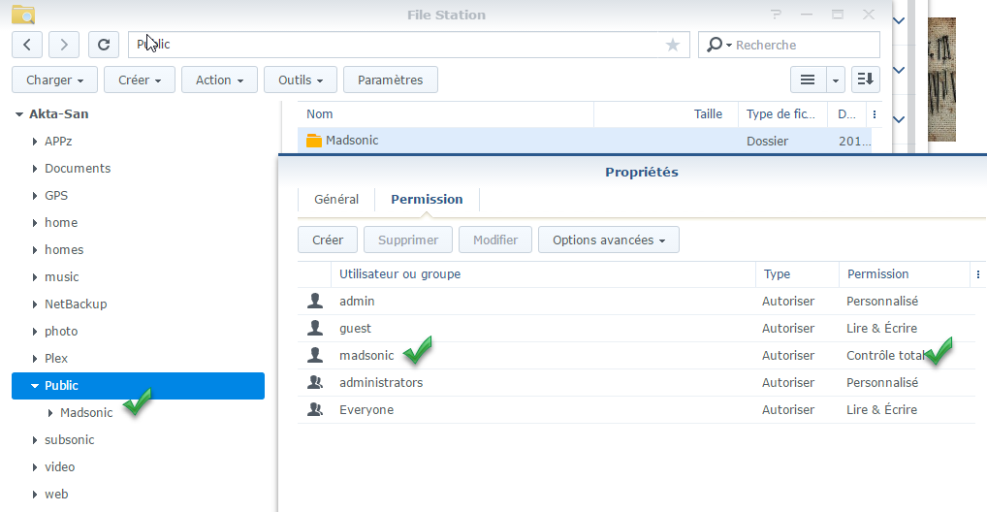This screenshot has height=512, width=987.
Task: Open the Charger dropdown menu
Action: (x=54, y=80)
